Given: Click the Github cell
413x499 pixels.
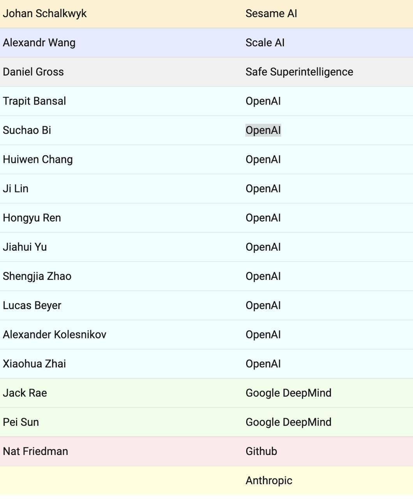Looking at the screenshot, I should [x=261, y=451].
